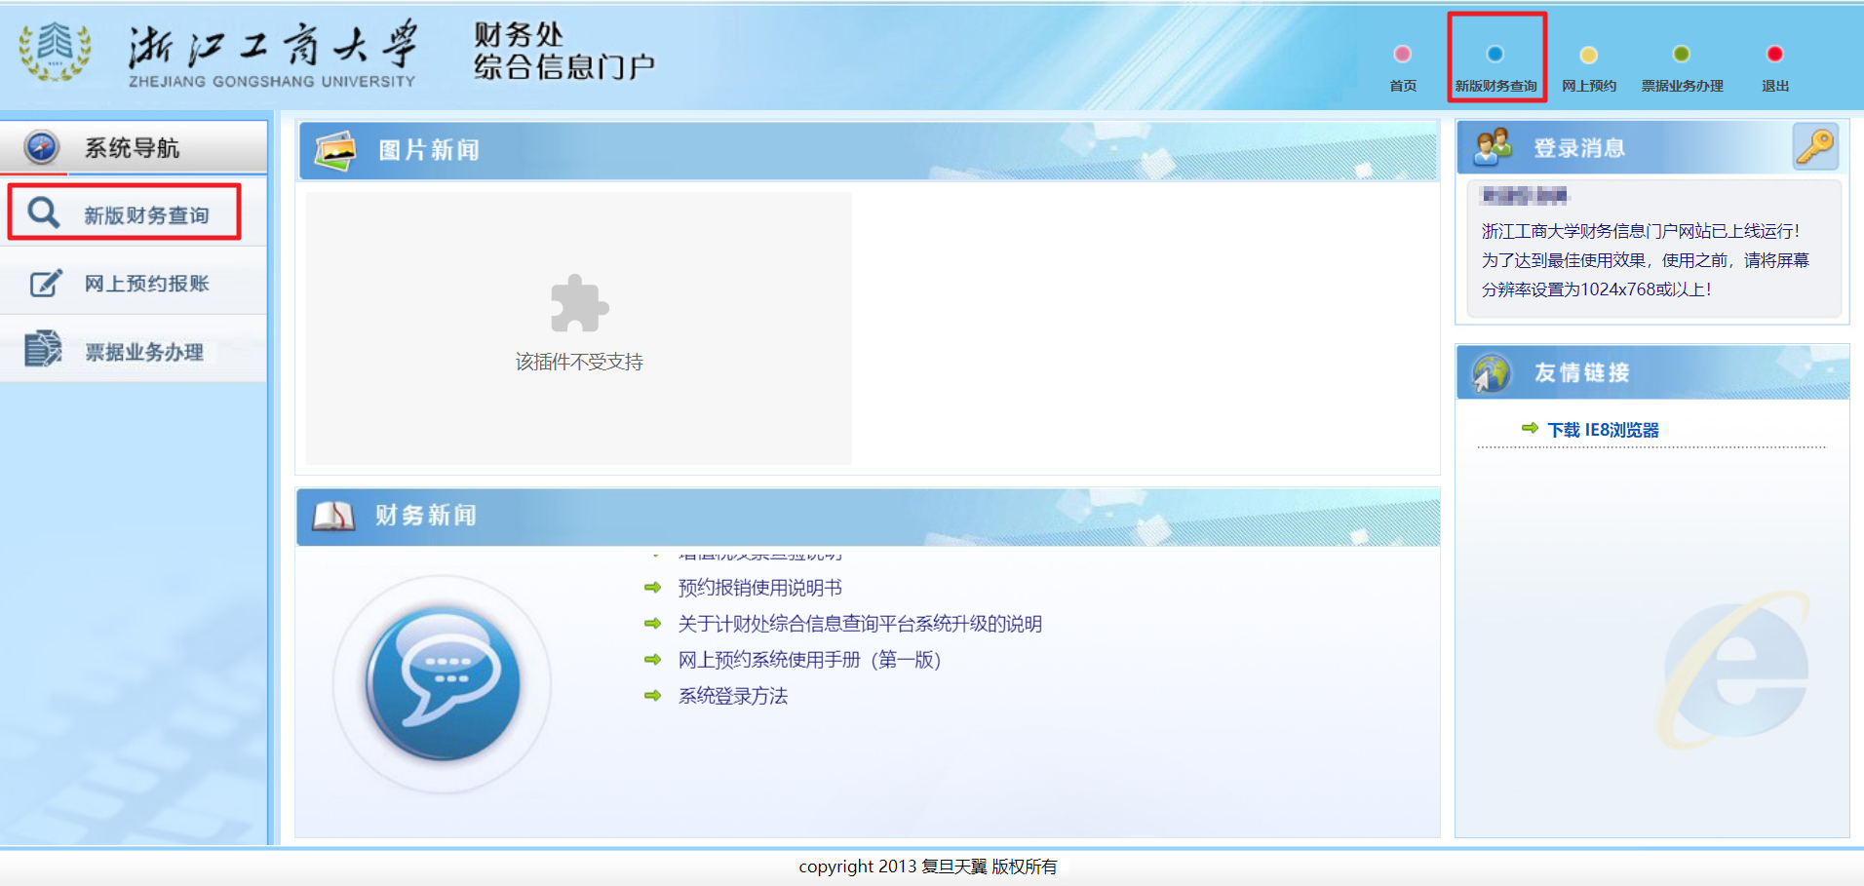Click the blue chat bubble icon
Screen dimensions: 1864x886
point(444,682)
